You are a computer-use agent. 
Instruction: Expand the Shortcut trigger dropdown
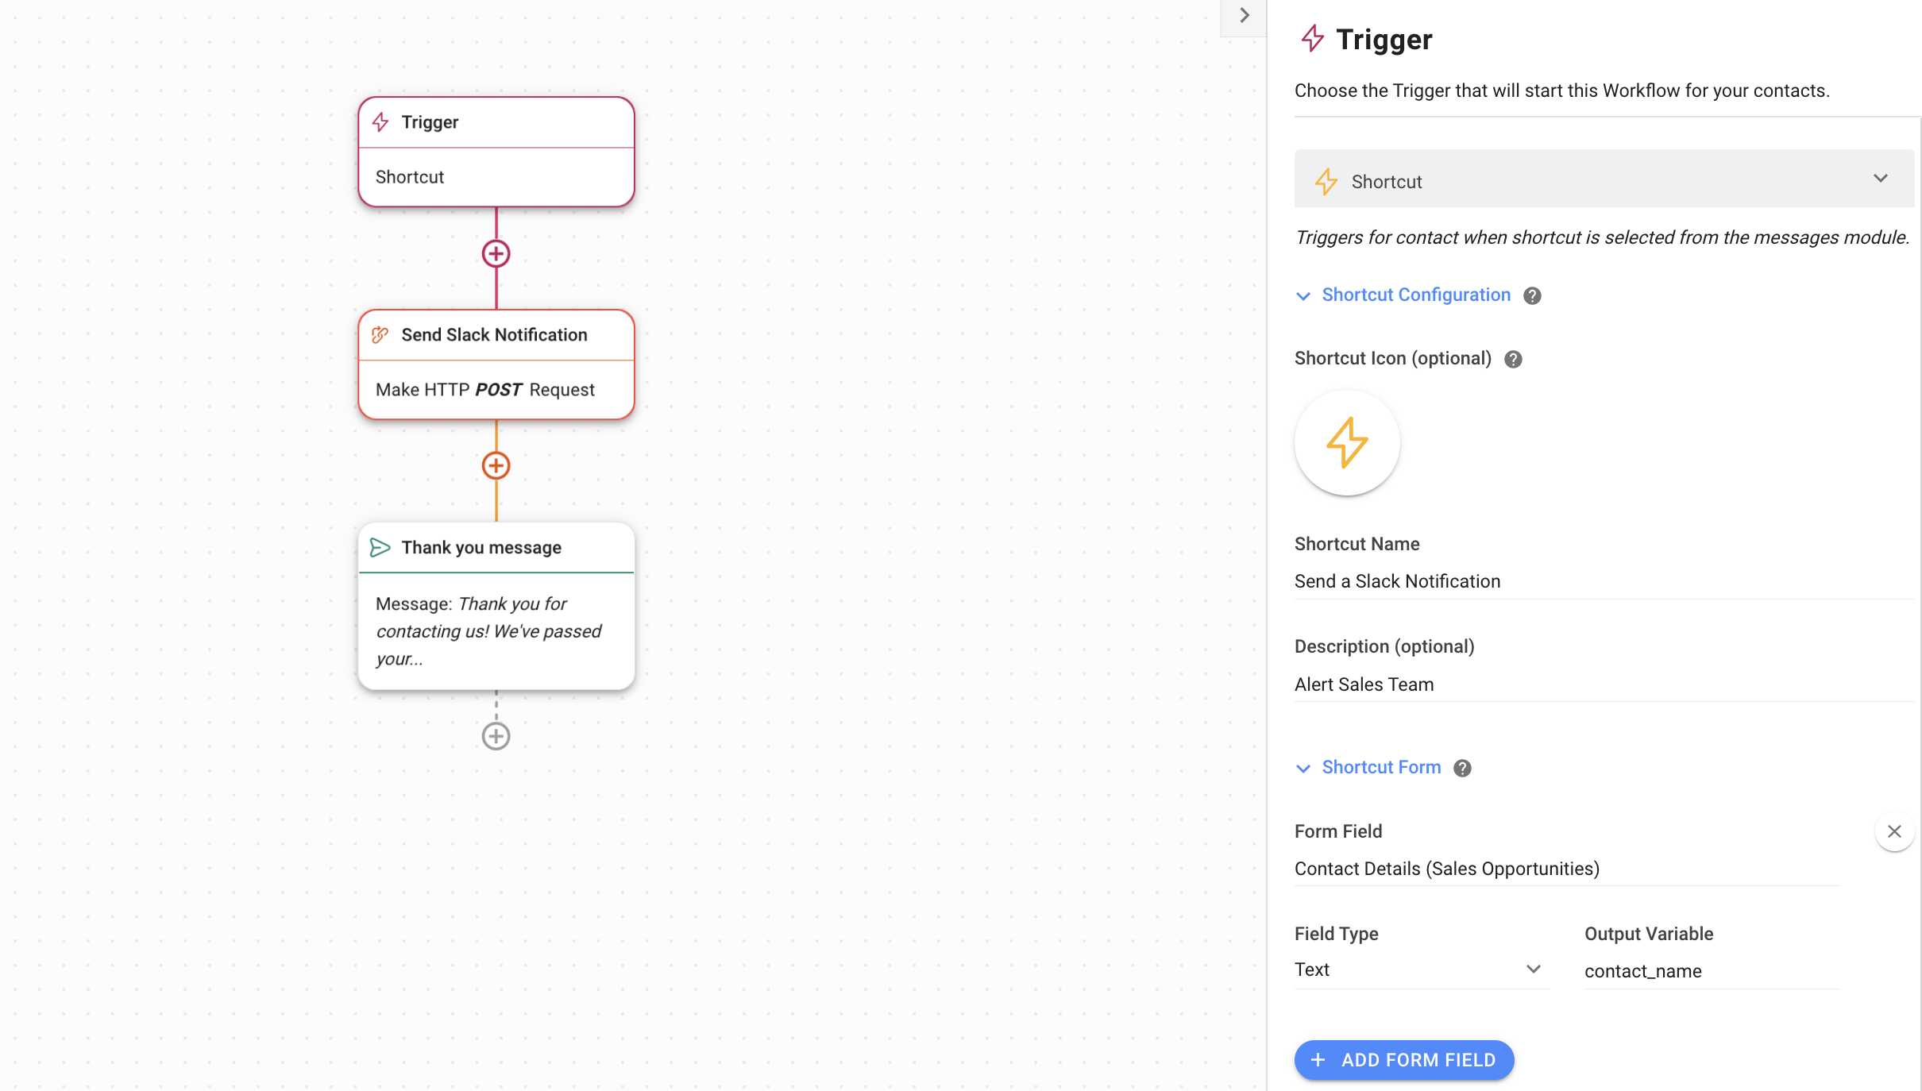tap(1881, 181)
